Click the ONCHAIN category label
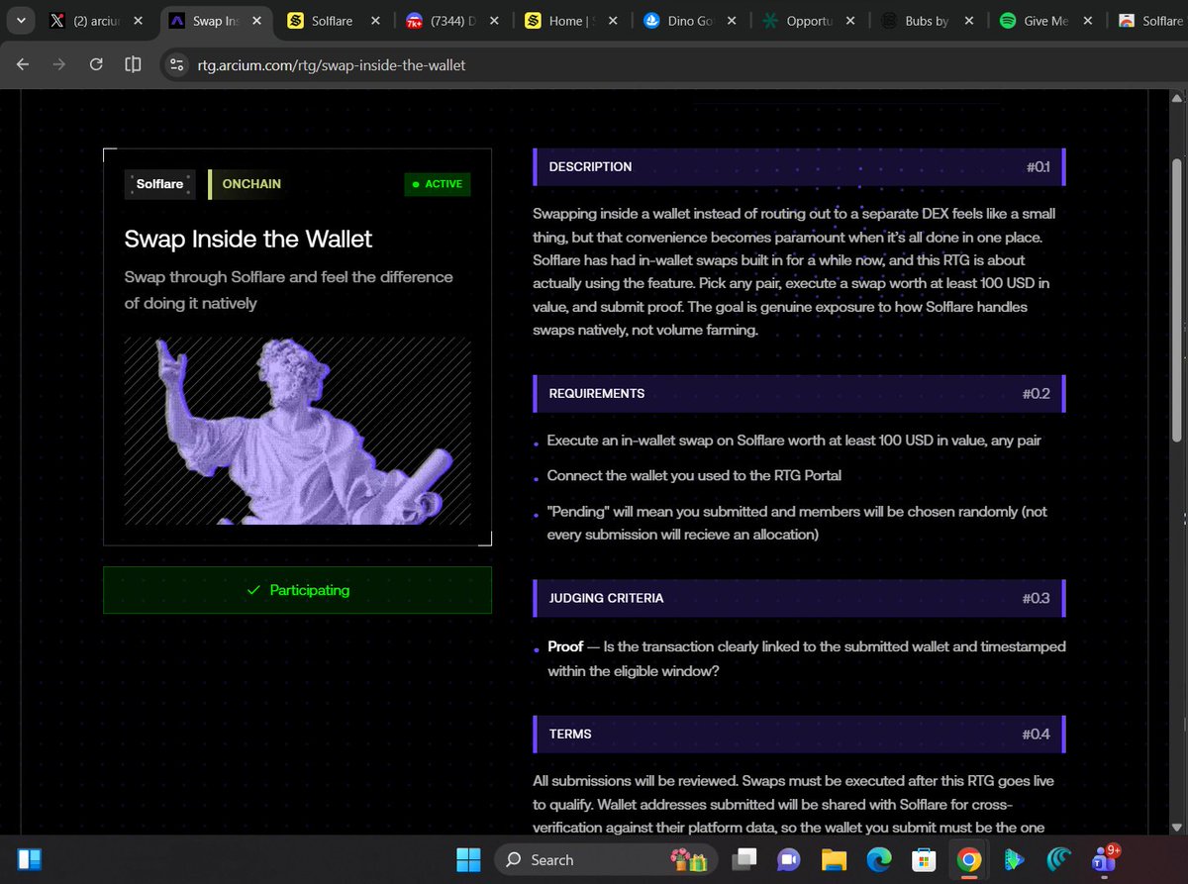 pyautogui.click(x=251, y=184)
